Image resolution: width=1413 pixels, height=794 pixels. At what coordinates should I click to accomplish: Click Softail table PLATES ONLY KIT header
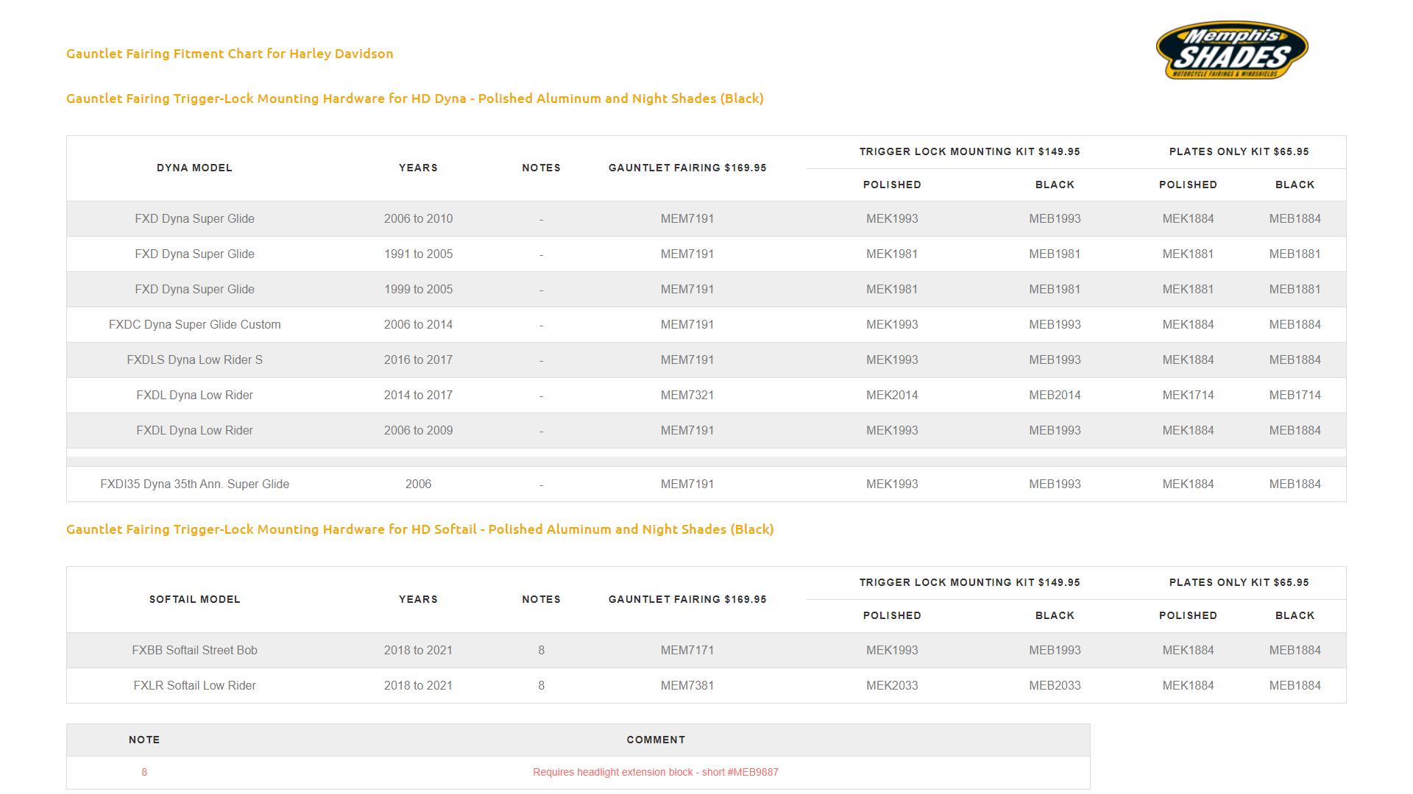pyautogui.click(x=1239, y=582)
